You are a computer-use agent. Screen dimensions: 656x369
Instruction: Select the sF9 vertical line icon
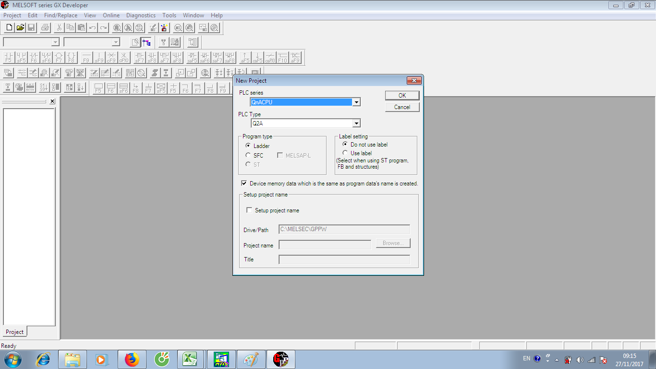tap(99, 58)
